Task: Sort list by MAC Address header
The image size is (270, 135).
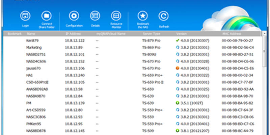Action: point(232,34)
